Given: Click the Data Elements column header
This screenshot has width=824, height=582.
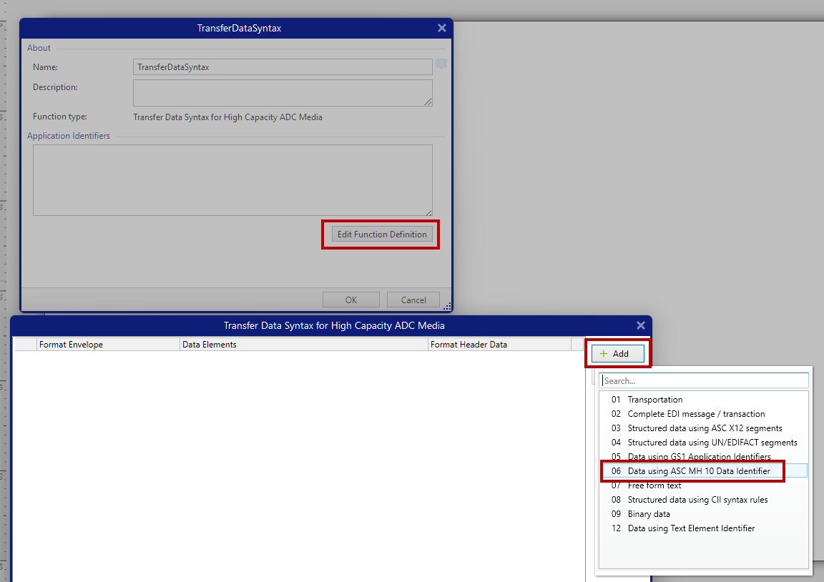Looking at the screenshot, I should (x=303, y=345).
